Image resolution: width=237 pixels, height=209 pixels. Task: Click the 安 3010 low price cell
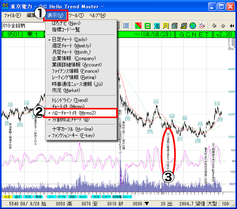coord(105,204)
